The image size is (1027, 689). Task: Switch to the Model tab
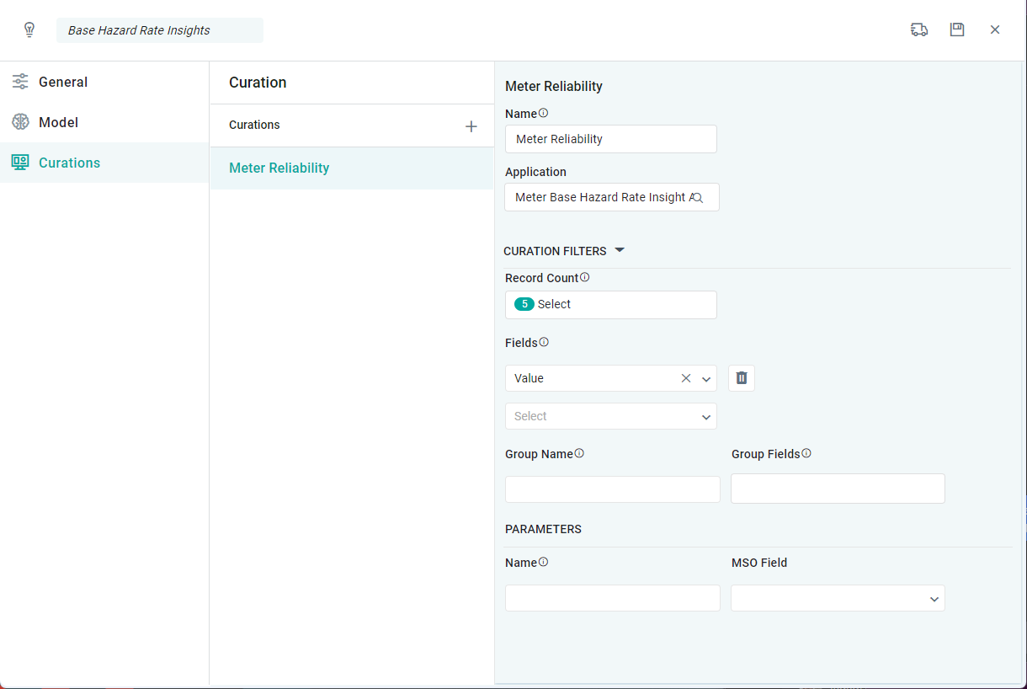point(58,122)
